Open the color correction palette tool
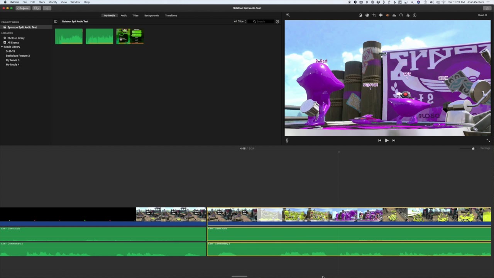 pos(367,15)
